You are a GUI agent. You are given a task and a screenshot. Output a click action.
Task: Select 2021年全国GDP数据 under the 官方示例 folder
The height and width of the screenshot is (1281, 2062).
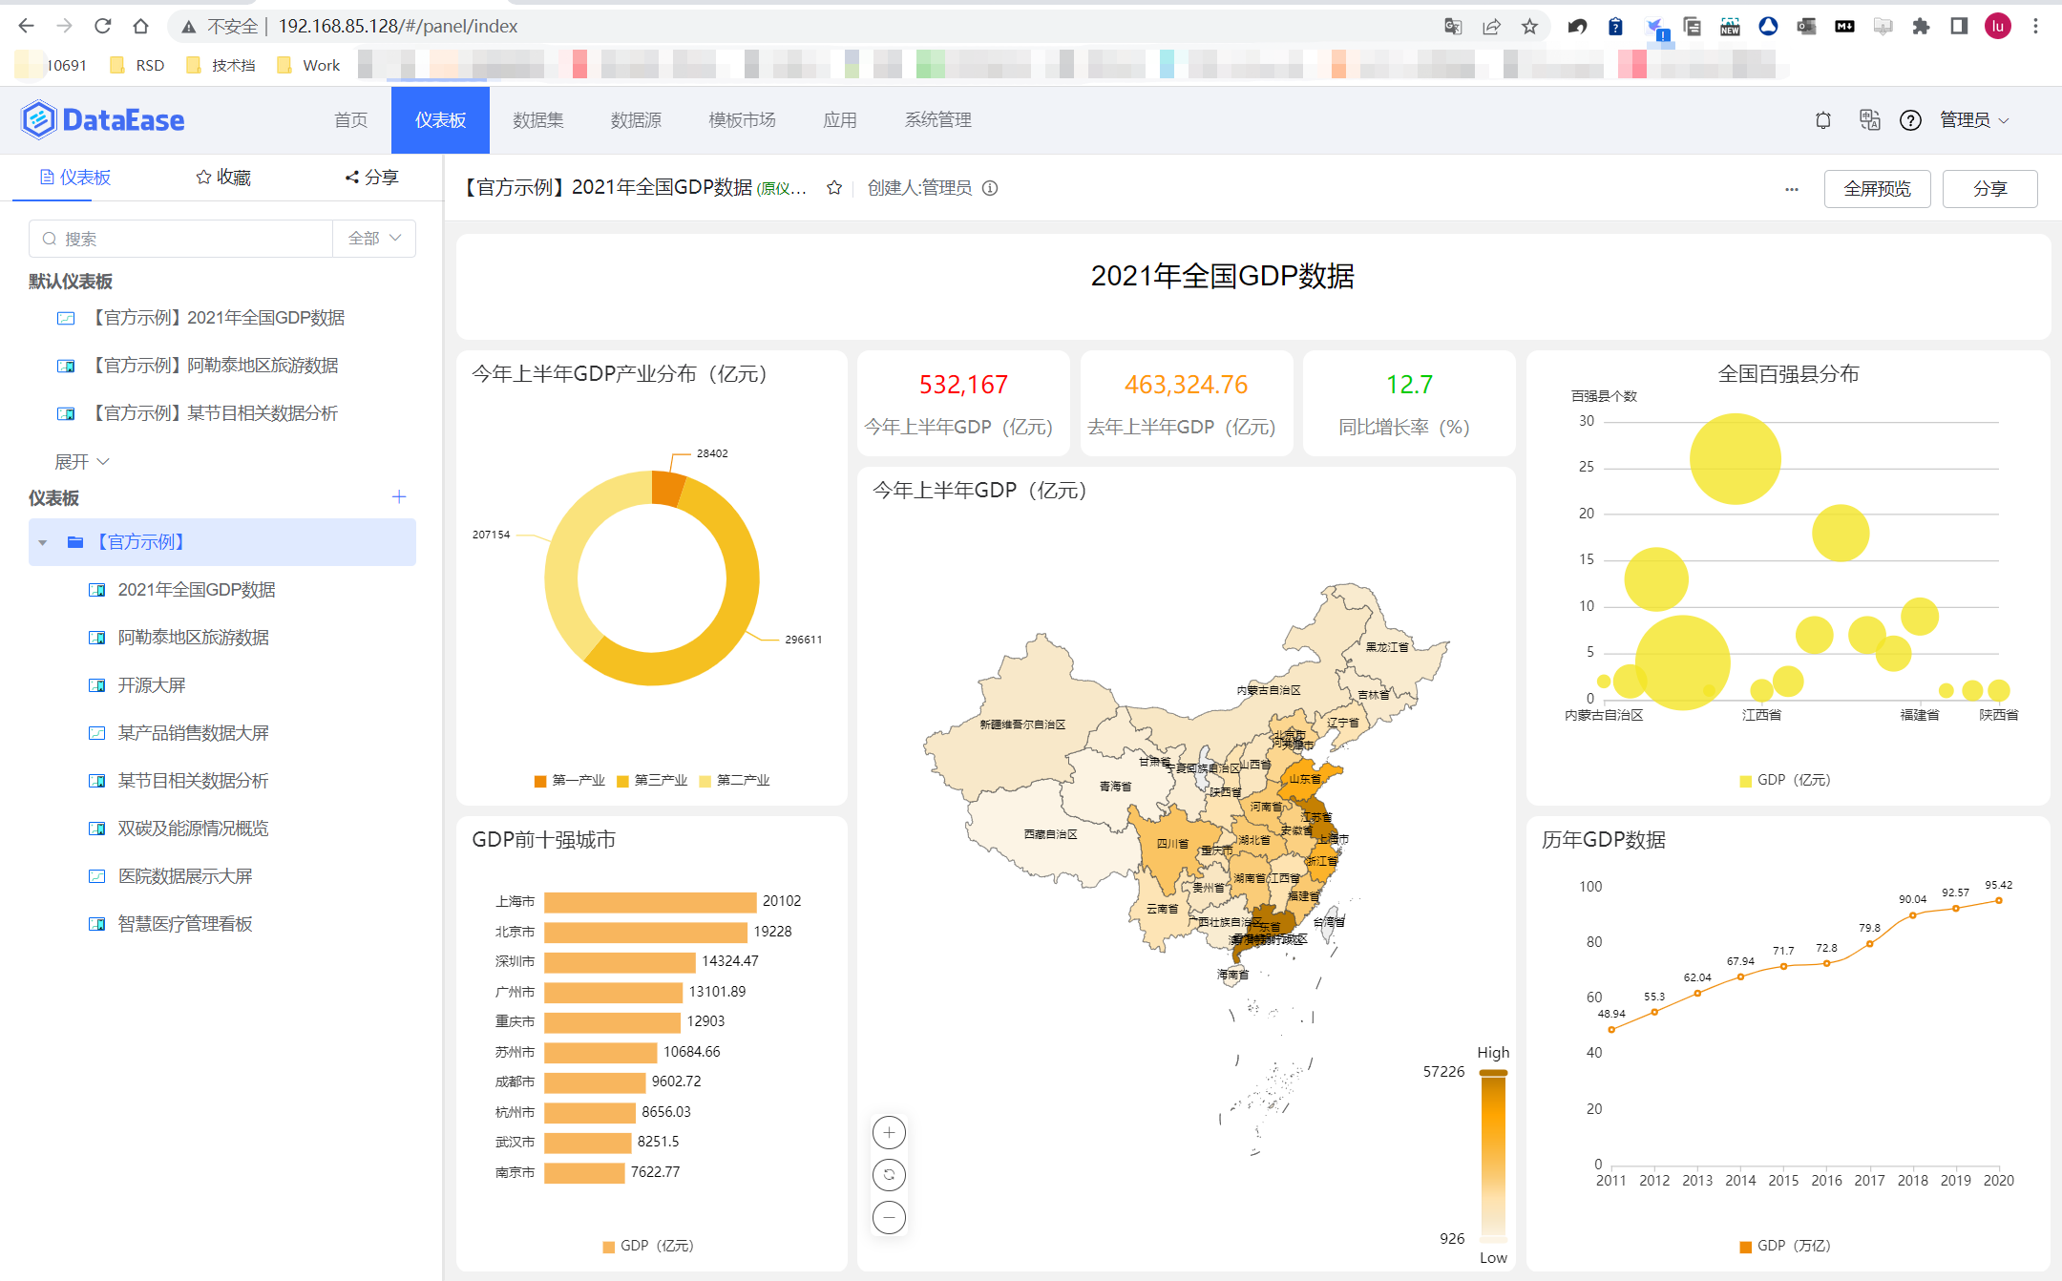point(196,590)
